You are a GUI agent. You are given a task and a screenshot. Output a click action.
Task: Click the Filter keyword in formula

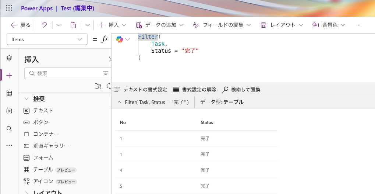(148, 37)
